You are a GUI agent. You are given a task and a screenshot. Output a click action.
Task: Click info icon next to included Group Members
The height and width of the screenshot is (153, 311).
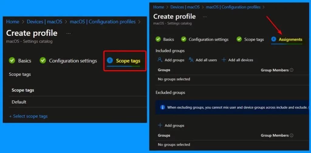291,70
